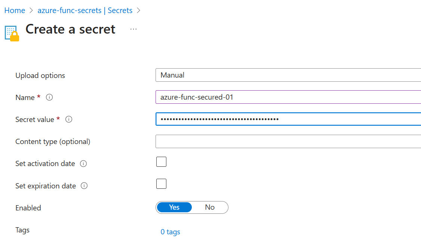
Task: Click the info icon beside Secret value
Action: coord(69,119)
